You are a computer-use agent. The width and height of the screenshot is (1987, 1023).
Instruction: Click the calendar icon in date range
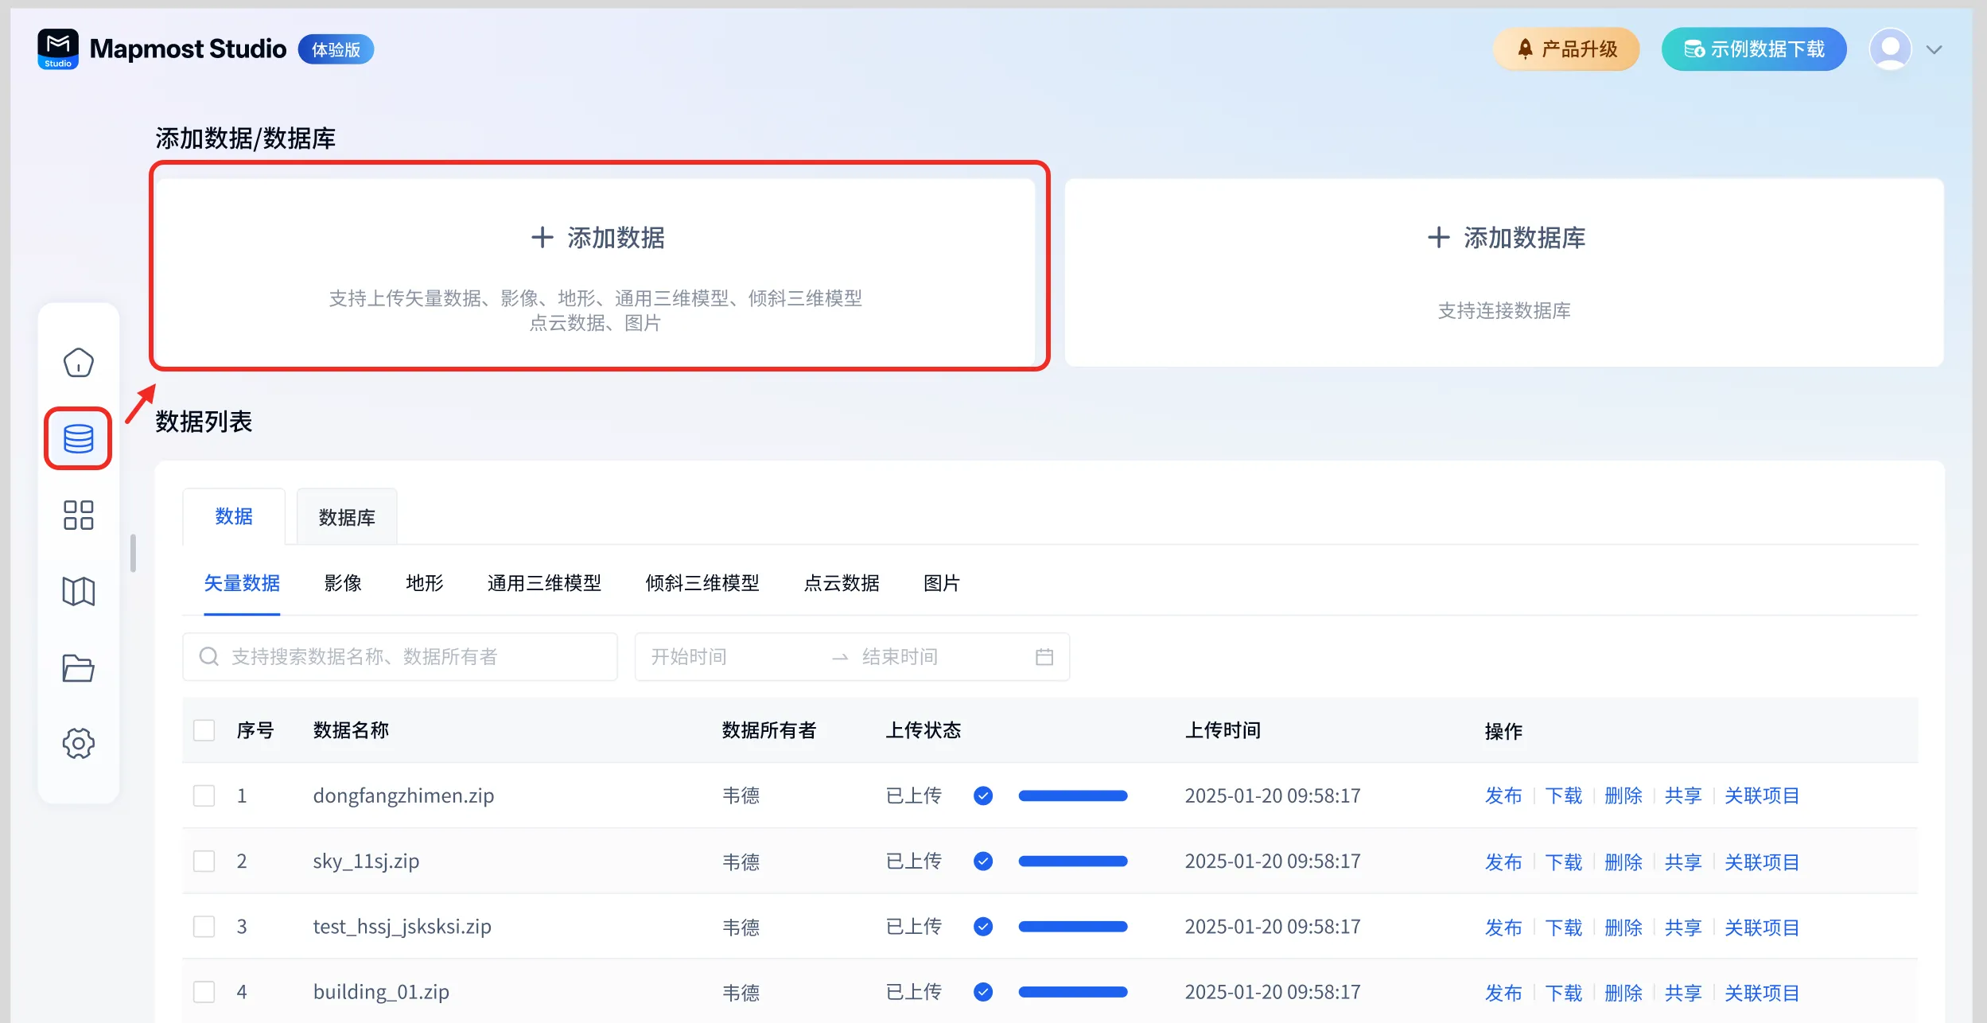pos(1044,656)
